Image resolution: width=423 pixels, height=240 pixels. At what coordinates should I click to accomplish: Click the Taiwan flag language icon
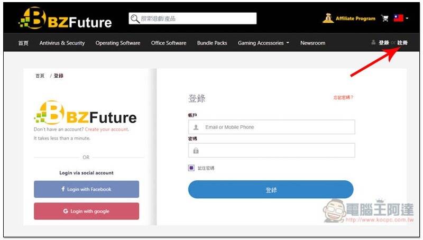(399, 18)
